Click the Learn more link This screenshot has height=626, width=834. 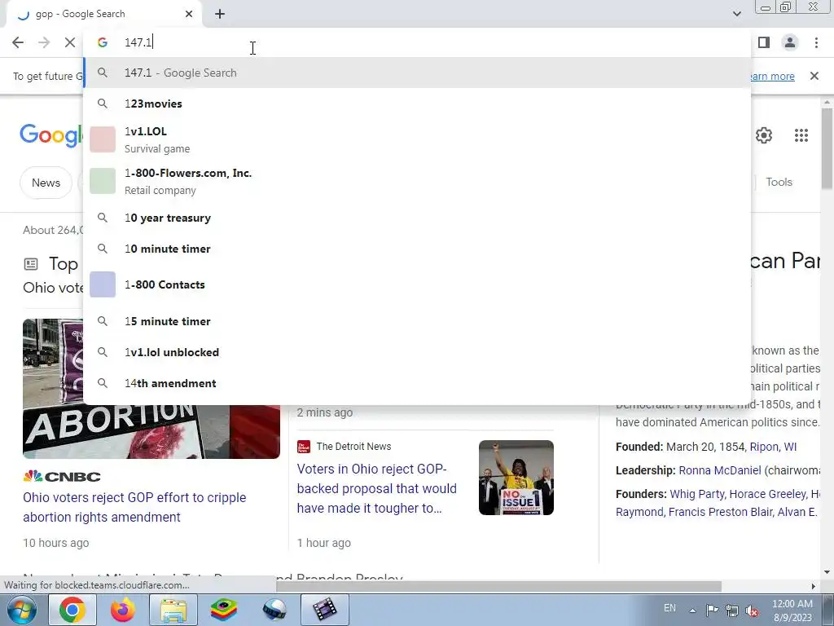pyautogui.click(x=771, y=76)
